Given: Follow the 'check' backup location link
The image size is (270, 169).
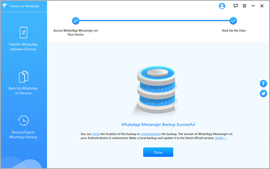Looking at the screenshot, I should tap(96, 134).
